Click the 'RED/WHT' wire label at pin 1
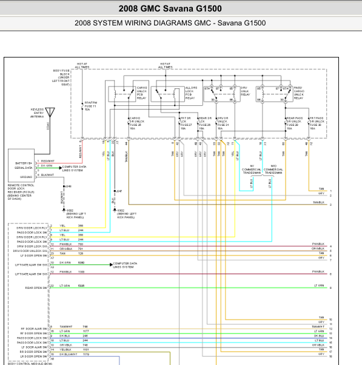This screenshot has height=365, width=362. [48, 161]
